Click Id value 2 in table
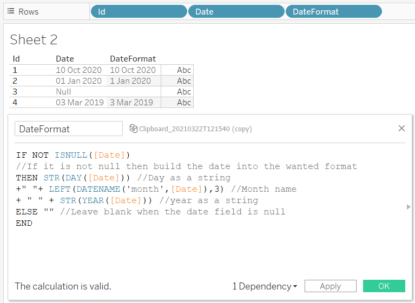The height and width of the screenshot is (303, 415). click(x=15, y=81)
